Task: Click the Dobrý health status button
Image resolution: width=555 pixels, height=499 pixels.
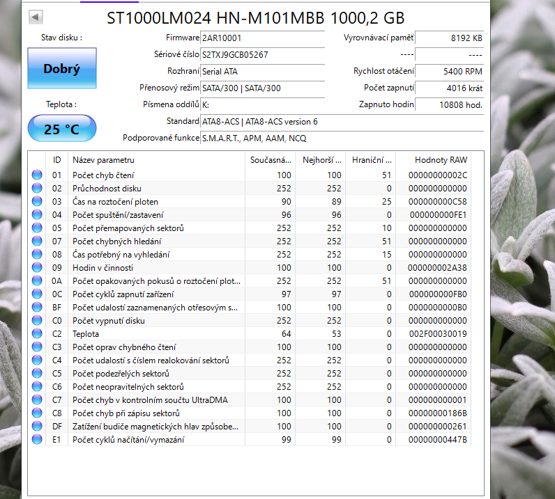Action: (x=62, y=68)
